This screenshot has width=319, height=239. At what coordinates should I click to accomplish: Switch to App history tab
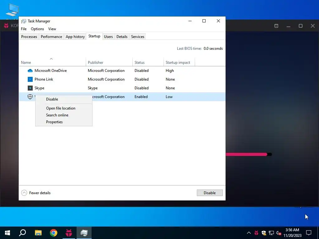pyautogui.click(x=75, y=37)
